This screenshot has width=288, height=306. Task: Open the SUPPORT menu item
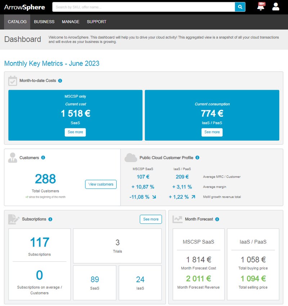(x=96, y=22)
